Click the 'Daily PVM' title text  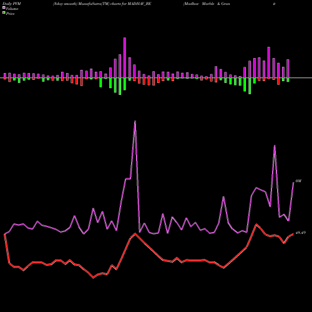click(12, 4)
